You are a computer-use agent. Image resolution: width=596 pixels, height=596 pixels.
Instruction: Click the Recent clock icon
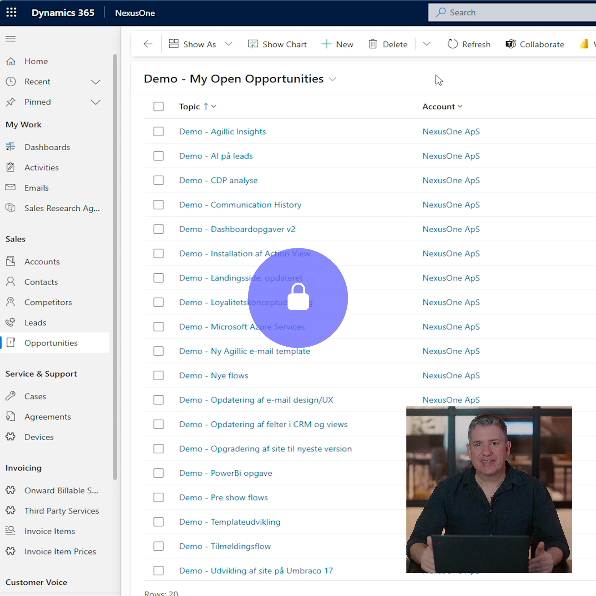[x=11, y=82]
